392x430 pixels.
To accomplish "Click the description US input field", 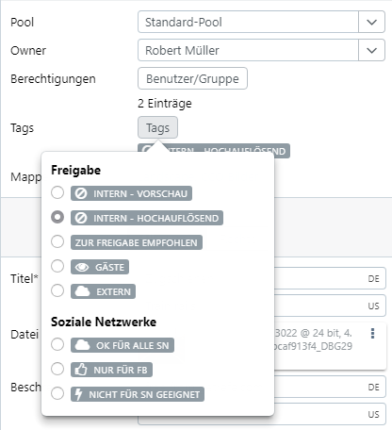I will 330,414.
